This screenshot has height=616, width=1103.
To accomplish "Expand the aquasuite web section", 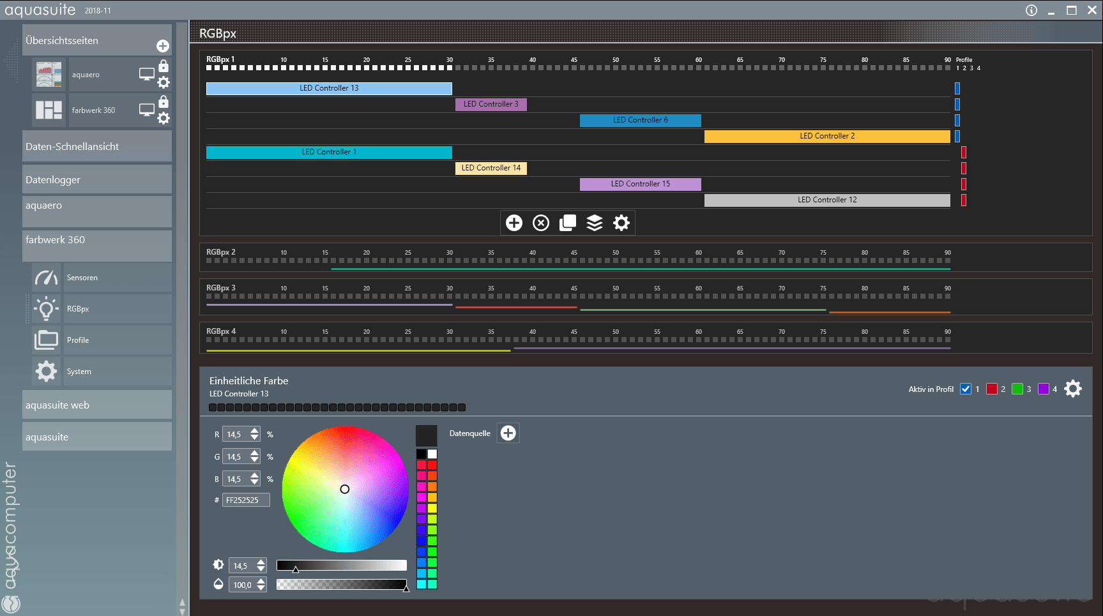I will (x=97, y=405).
